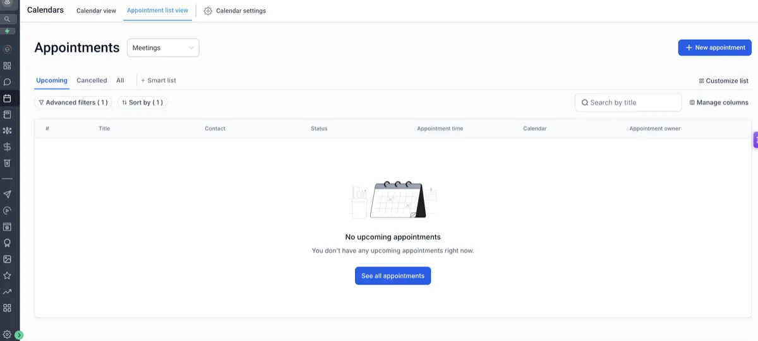Screen dimensions: 758x341
Task: Select Appointment list view tab
Action: point(157,11)
